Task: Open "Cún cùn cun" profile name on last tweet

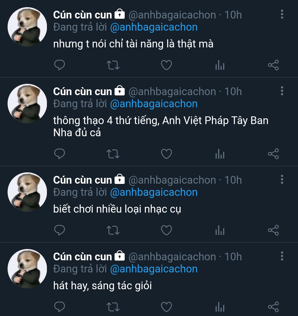Action: pyautogui.click(x=83, y=257)
